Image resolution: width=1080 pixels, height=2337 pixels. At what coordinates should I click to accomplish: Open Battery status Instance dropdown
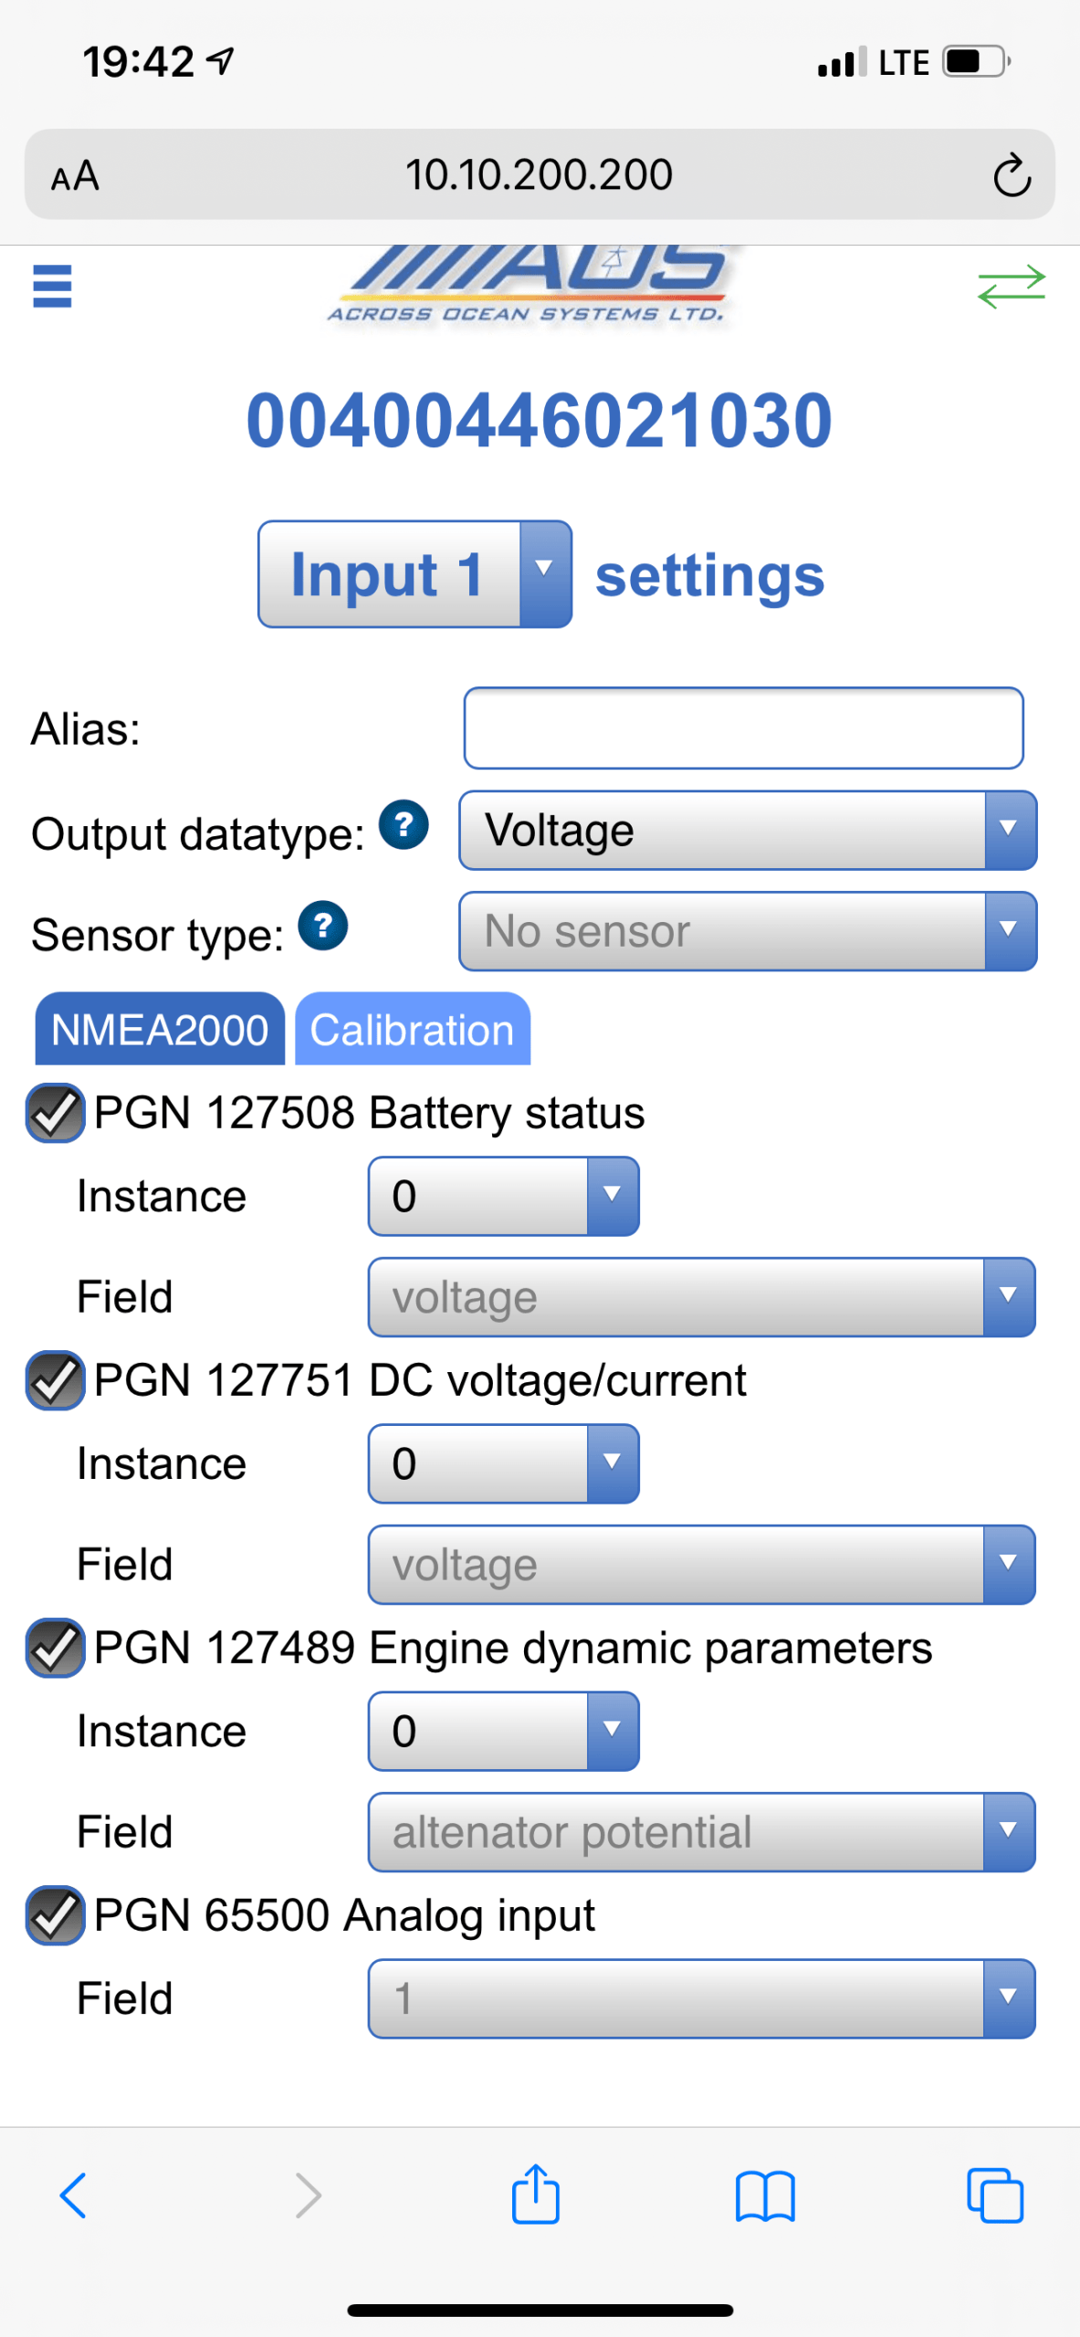pyautogui.click(x=504, y=1196)
